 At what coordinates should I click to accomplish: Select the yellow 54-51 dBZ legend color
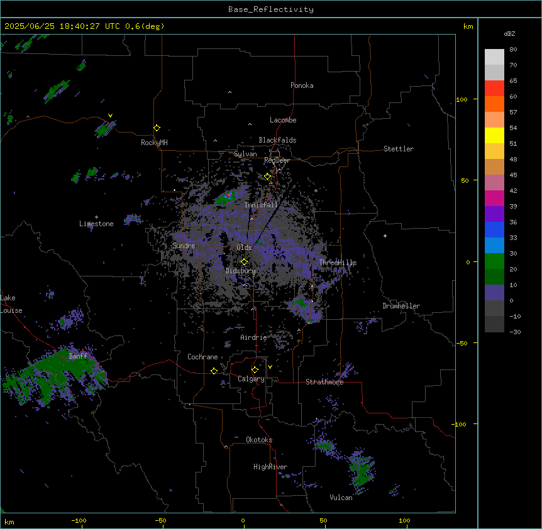494,135
